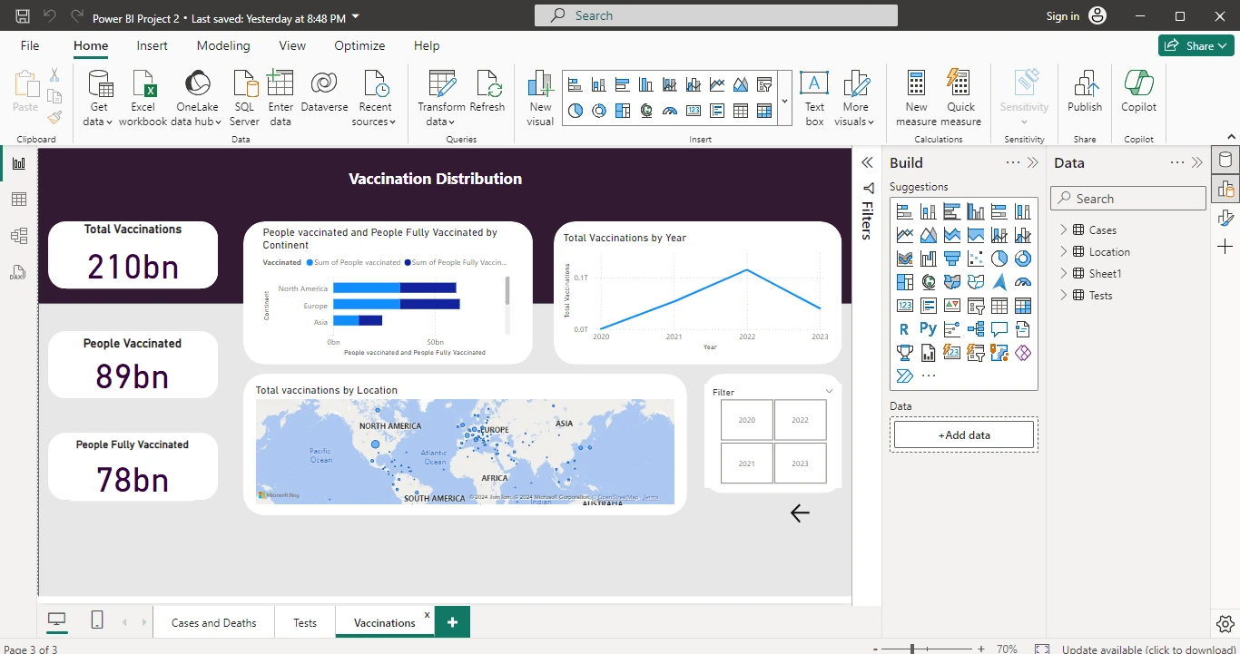Insert the key influencers visual
The width and height of the screenshot is (1240, 654).
[x=952, y=329]
